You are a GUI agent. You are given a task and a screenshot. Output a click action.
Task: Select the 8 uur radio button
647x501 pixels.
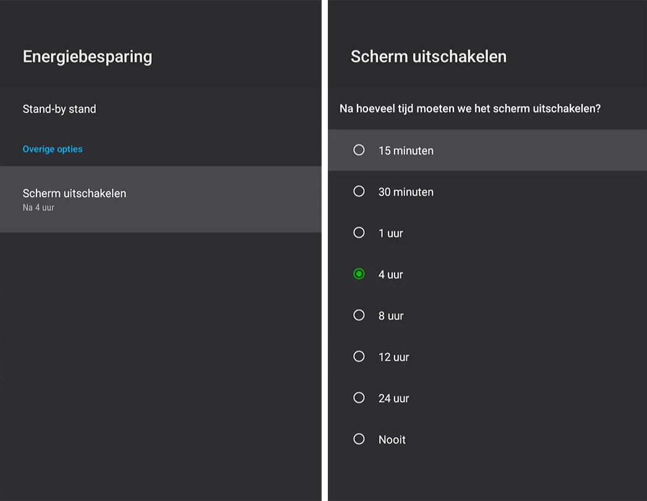click(359, 315)
